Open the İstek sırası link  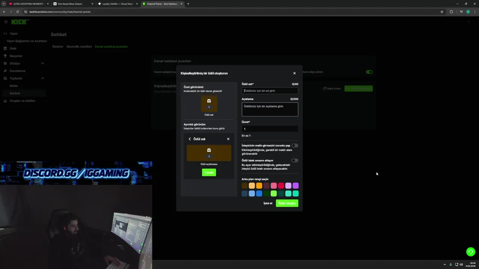(x=332, y=89)
